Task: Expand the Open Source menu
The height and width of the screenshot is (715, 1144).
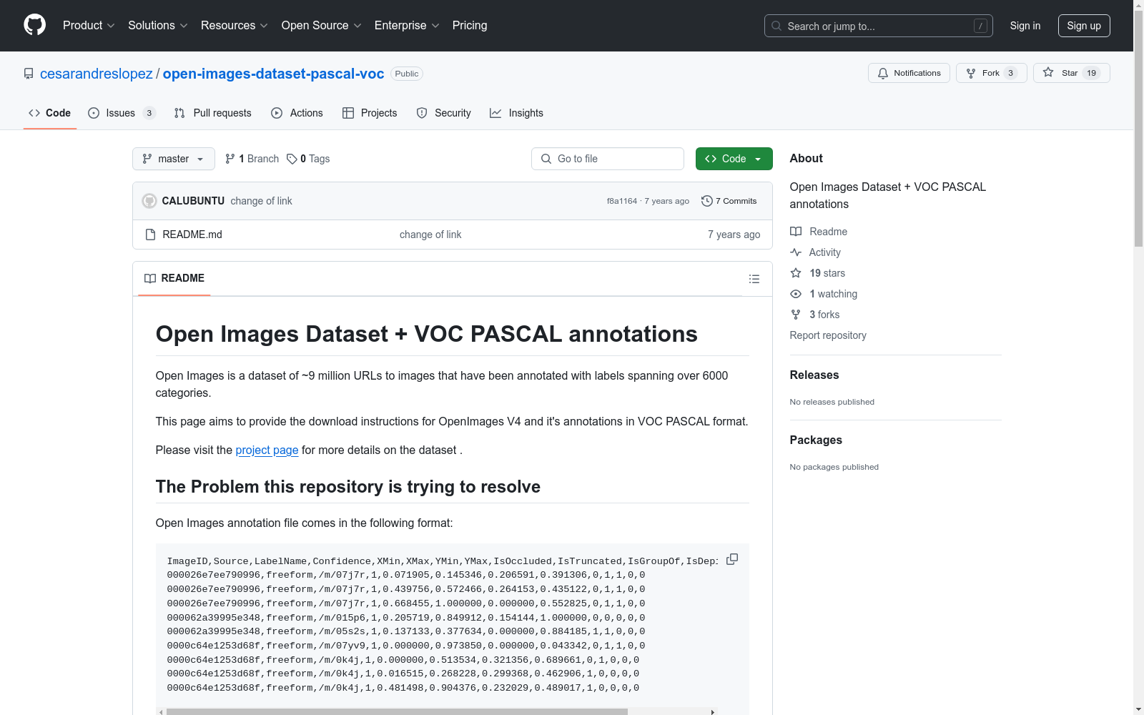Action: tap(322, 25)
